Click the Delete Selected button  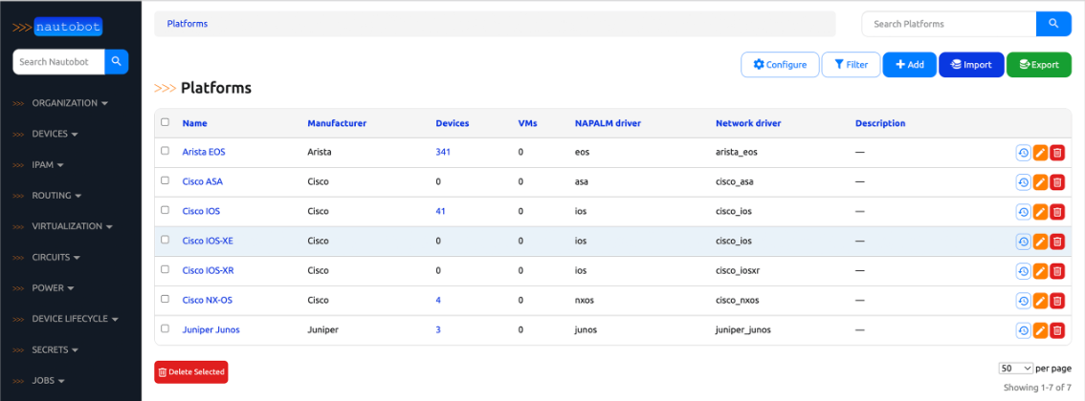pos(191,372)
